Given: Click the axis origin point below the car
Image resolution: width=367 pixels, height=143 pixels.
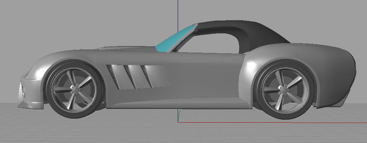Looking at the screenshot, I should (178, 122).
